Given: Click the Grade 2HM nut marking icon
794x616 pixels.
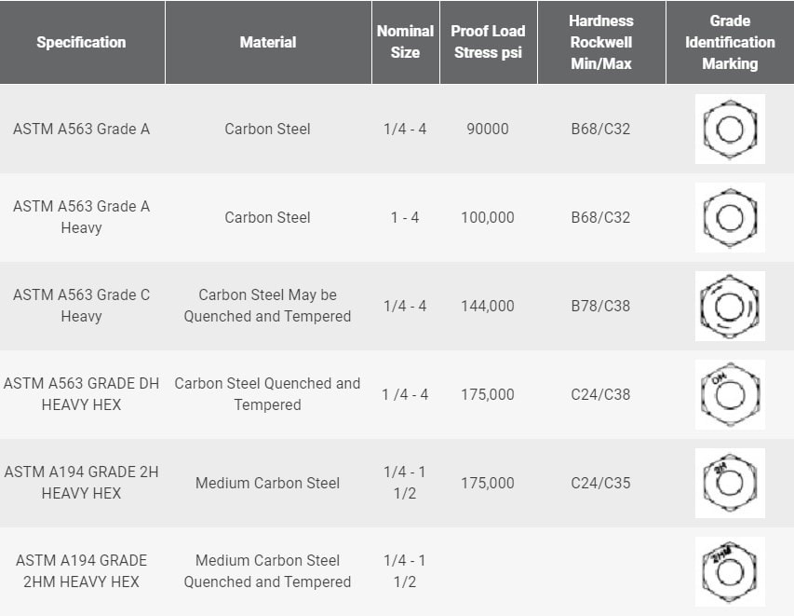Looking at the screenshot, I should [x=730, y=571].
